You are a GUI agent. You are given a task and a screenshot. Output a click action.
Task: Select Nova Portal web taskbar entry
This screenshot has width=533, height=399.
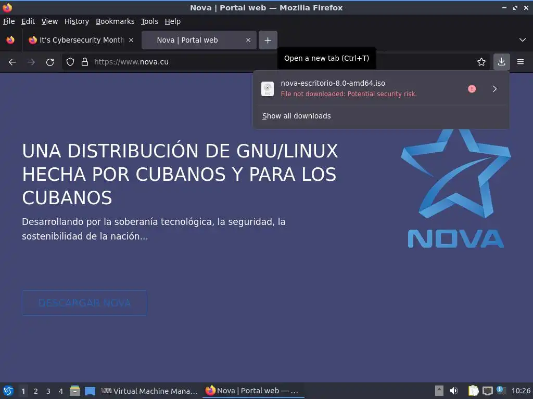[253, 391]
